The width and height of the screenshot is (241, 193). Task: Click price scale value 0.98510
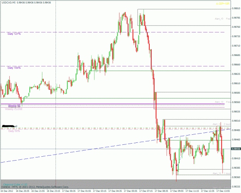pyautogui.click(x=236, y=121)
